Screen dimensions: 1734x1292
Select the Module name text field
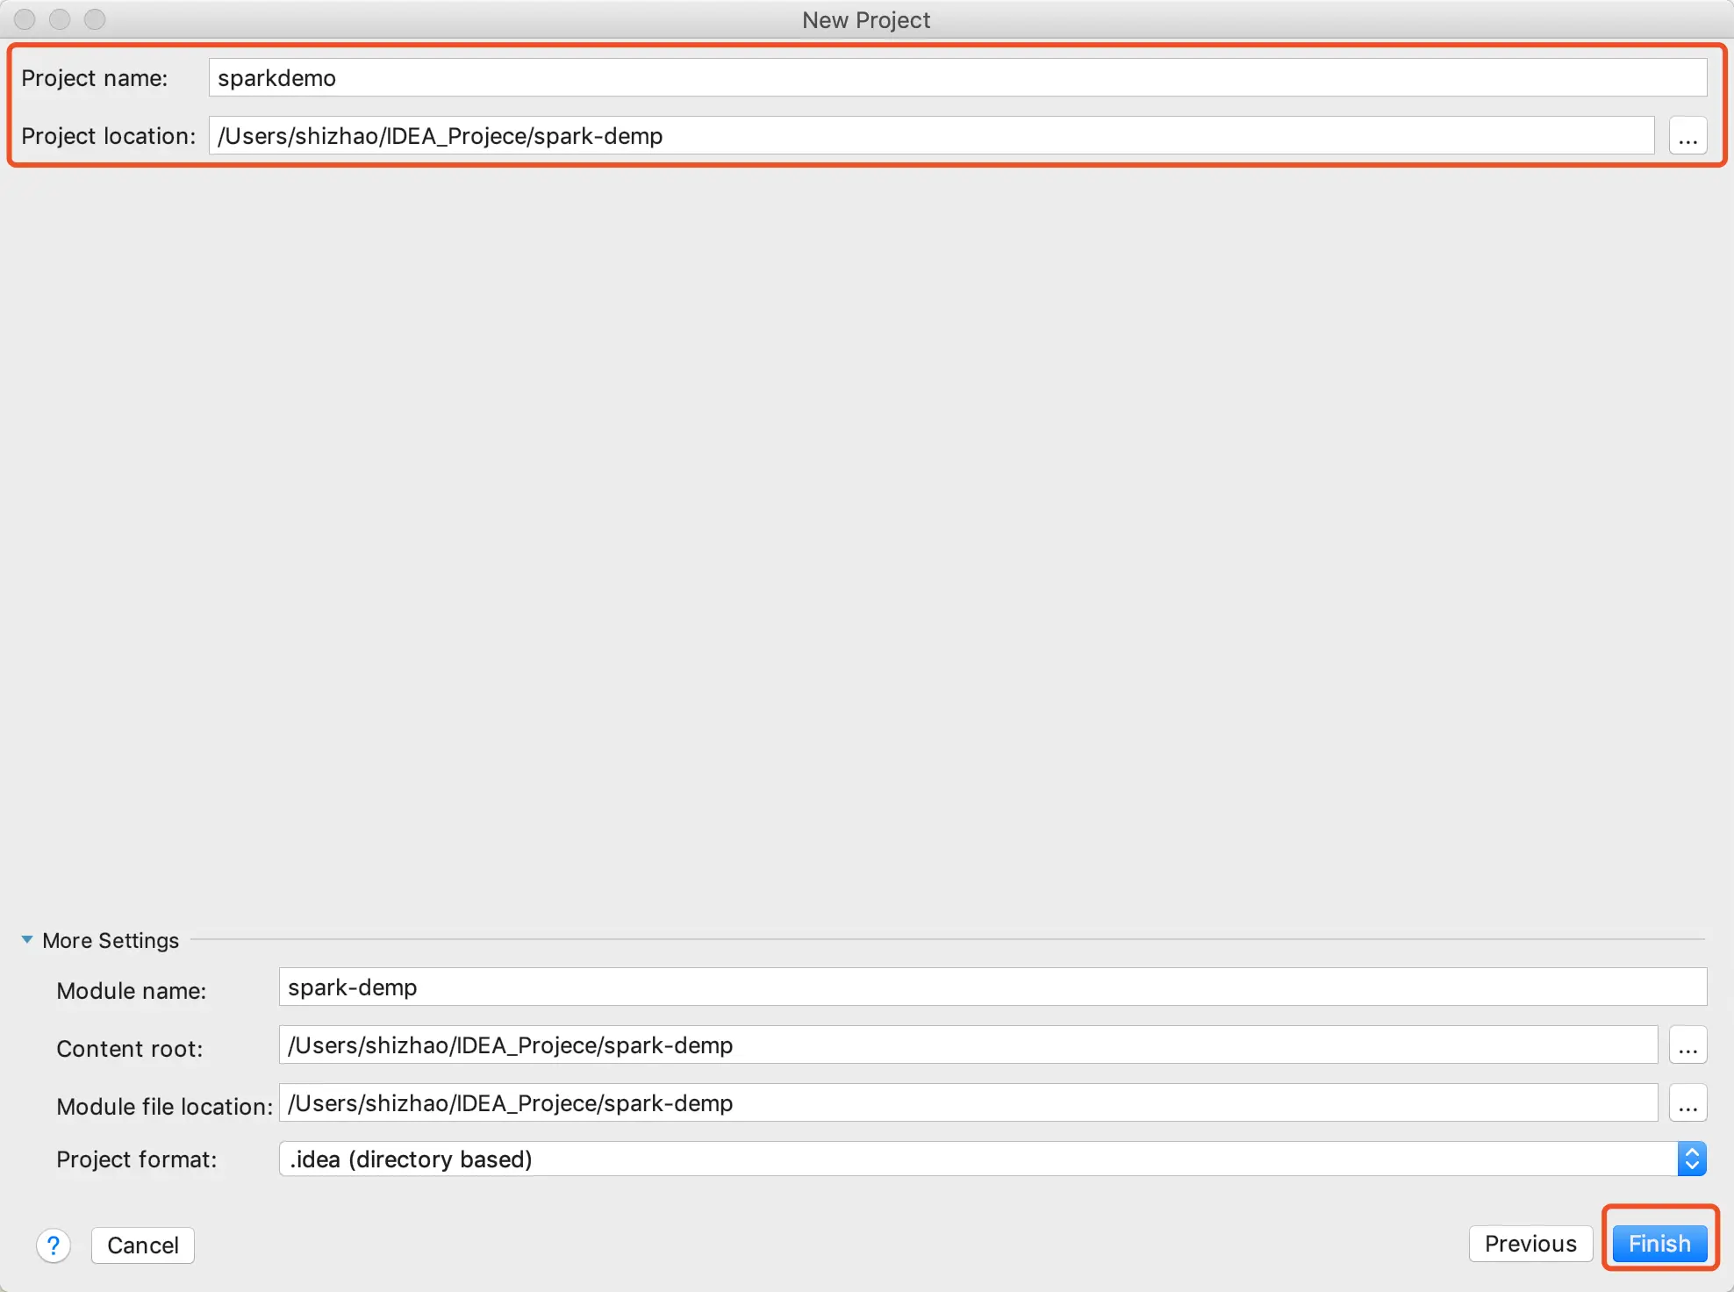[x=992, y=987]
